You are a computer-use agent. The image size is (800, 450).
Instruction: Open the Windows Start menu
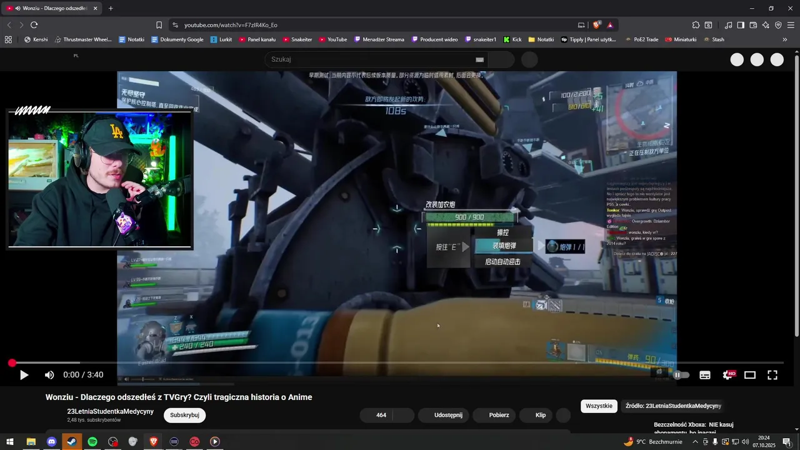(10, 442)
